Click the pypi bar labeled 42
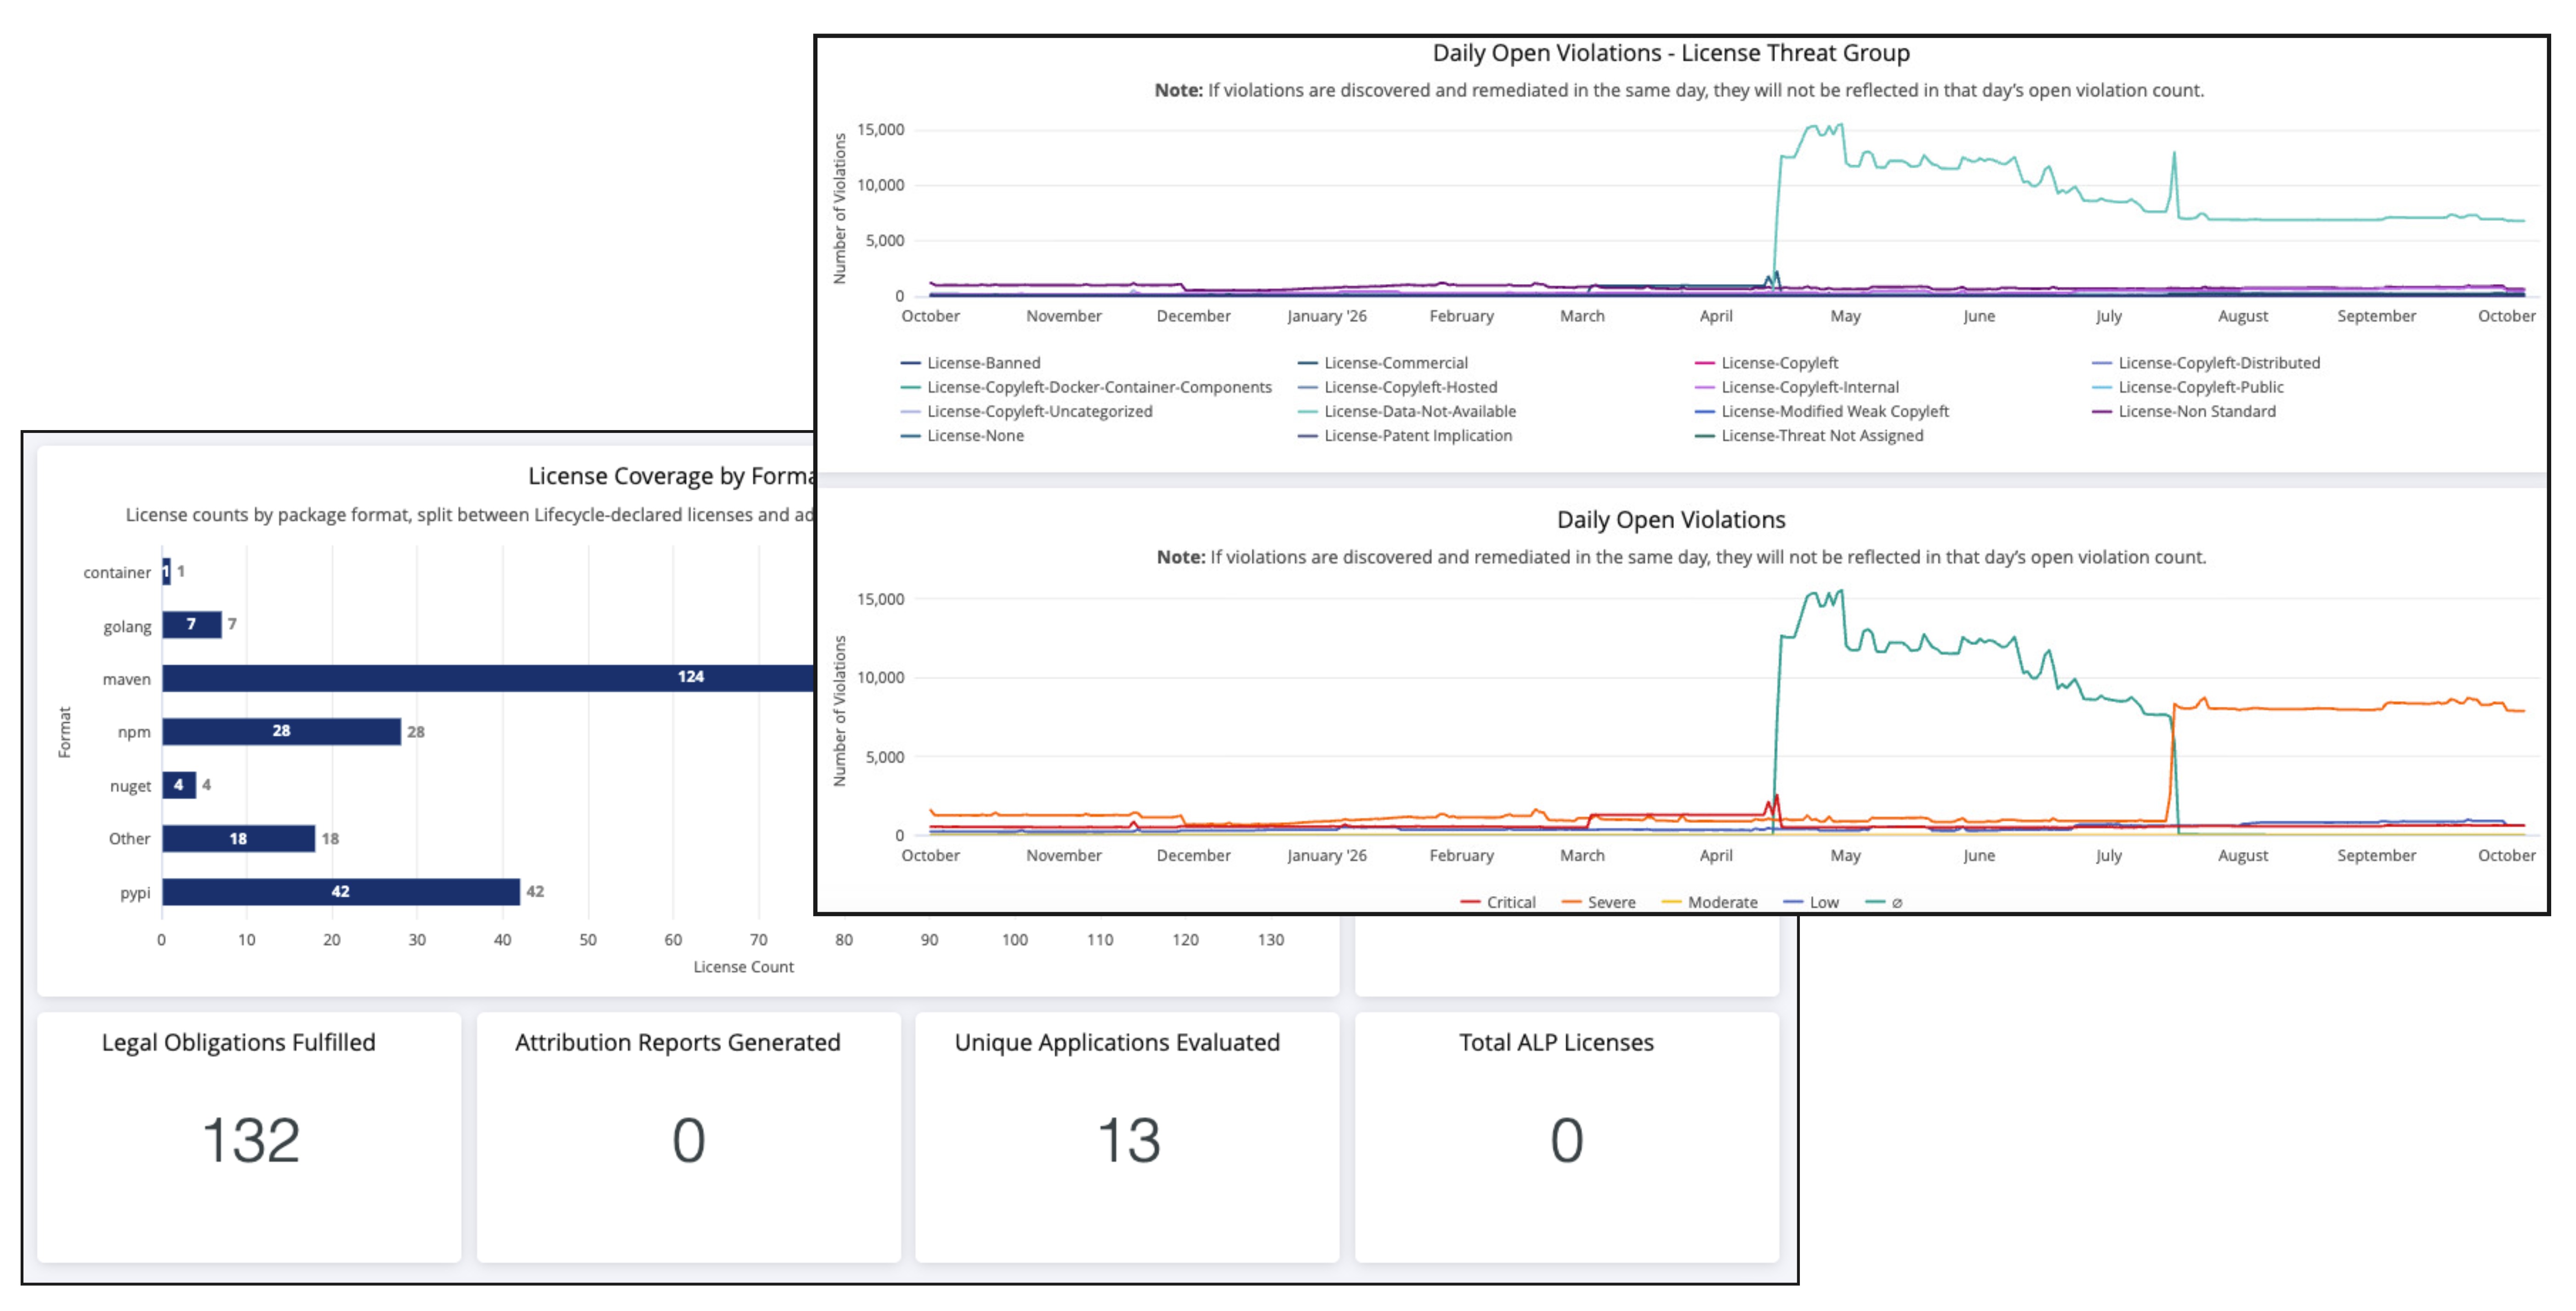 [341, 892]
